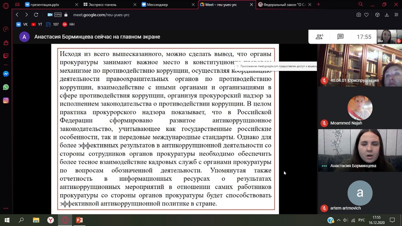Open the YT bookmark

[37, 24]
